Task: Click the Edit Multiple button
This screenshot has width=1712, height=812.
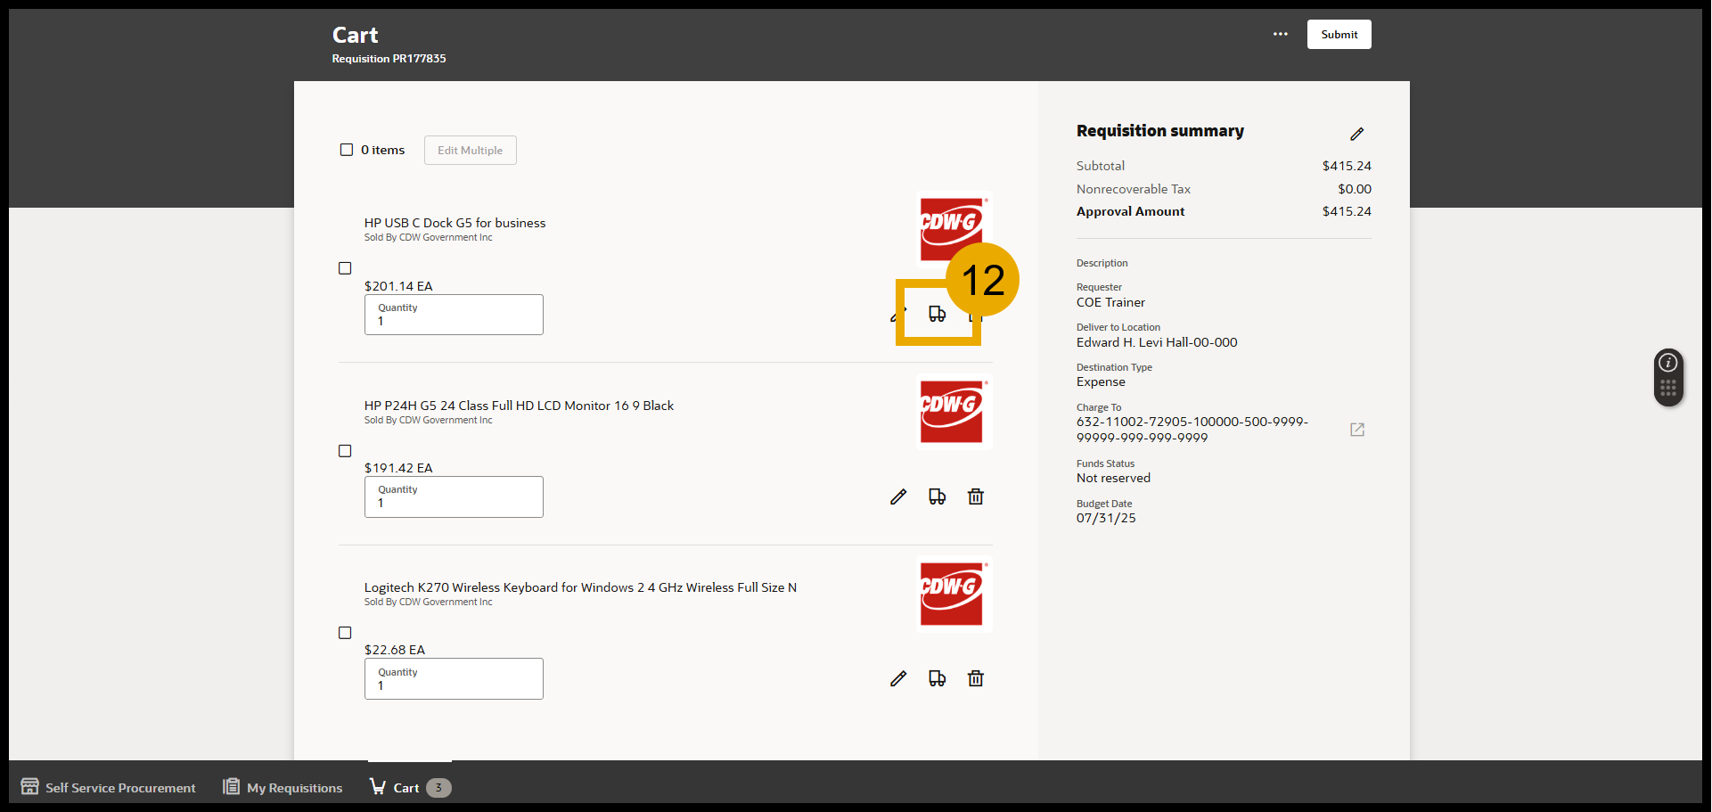Action: tap(470, 150)
